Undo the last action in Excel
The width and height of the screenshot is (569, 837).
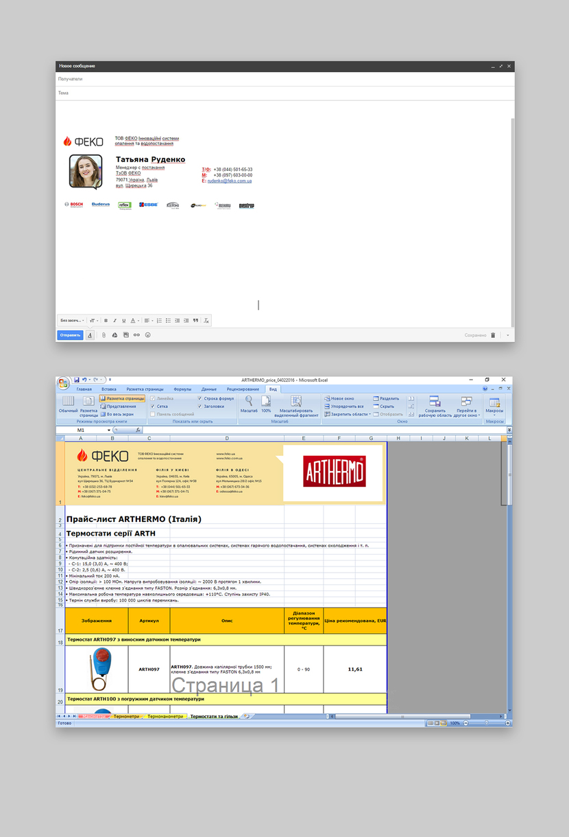[84, 379]
